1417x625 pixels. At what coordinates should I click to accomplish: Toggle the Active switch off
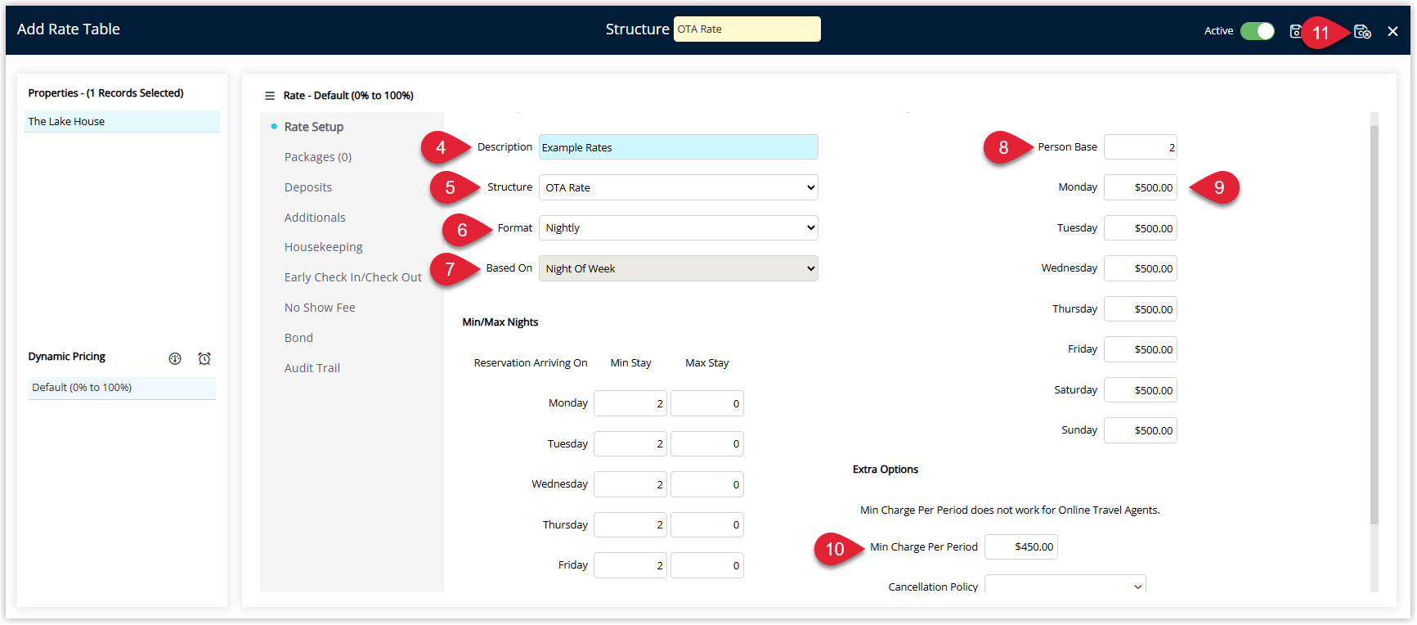click(1257, 31)
